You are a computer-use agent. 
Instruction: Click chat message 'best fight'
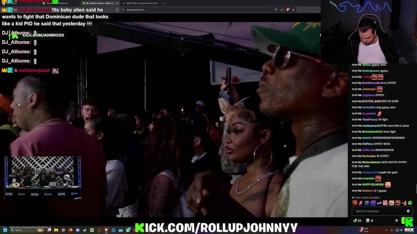tap(389, 132)
